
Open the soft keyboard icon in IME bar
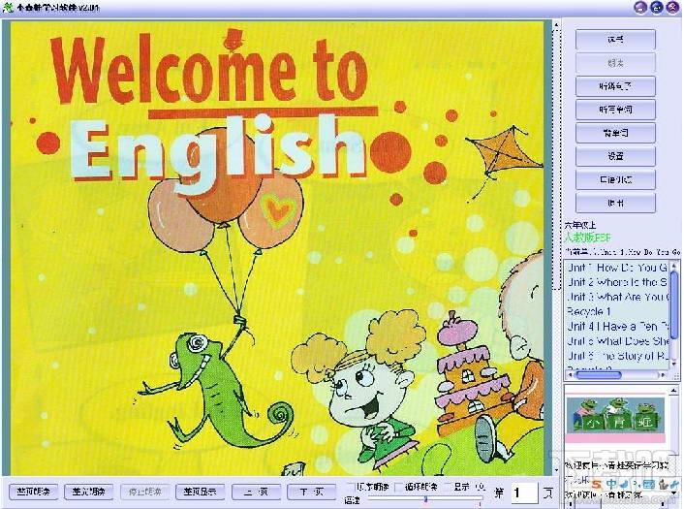click(649, 483)
